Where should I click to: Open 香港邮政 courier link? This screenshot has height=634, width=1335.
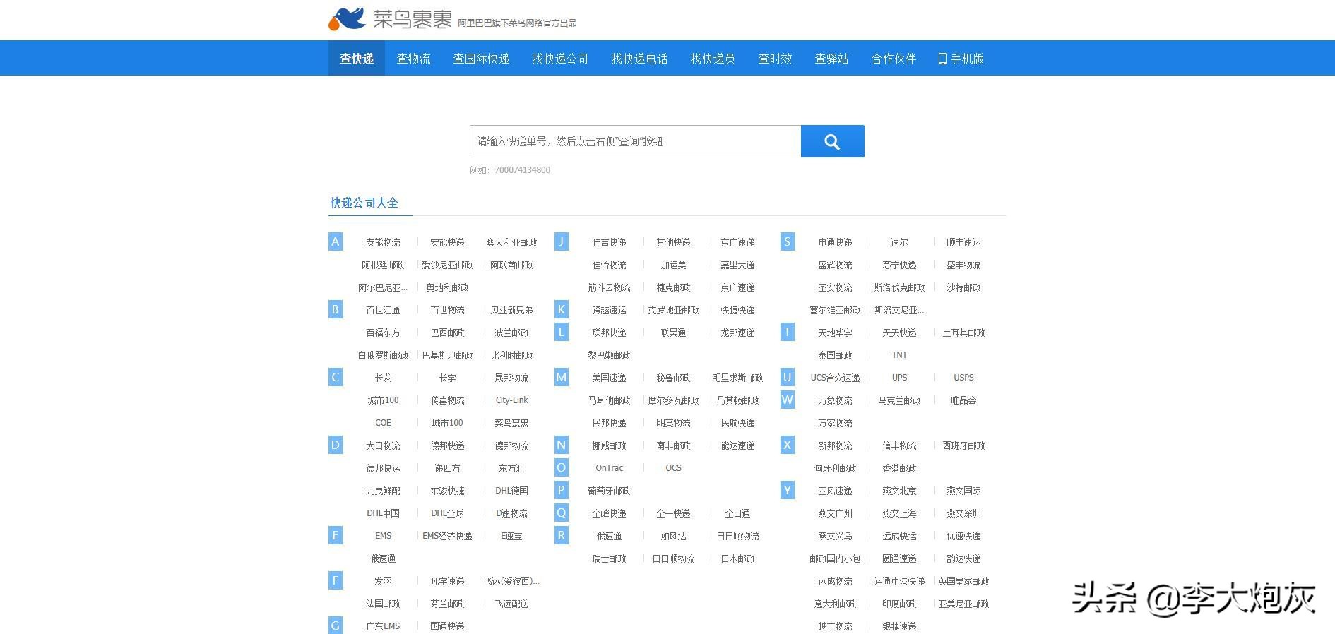click(899, 468)
